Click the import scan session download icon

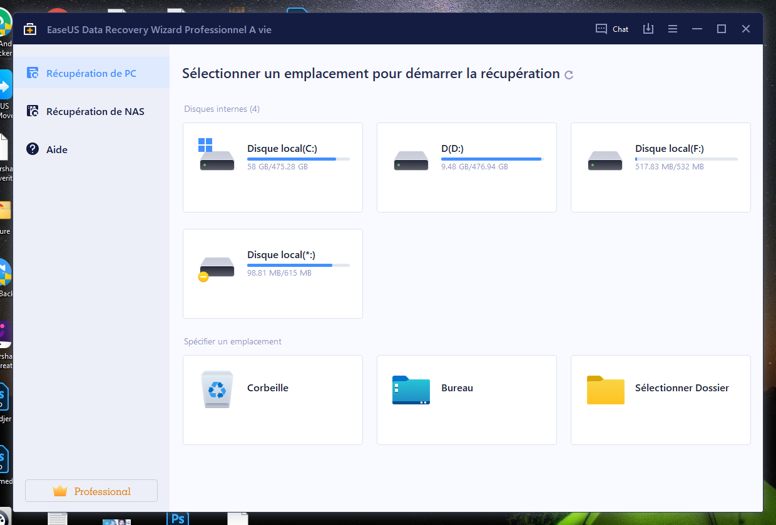pos(648,29)
